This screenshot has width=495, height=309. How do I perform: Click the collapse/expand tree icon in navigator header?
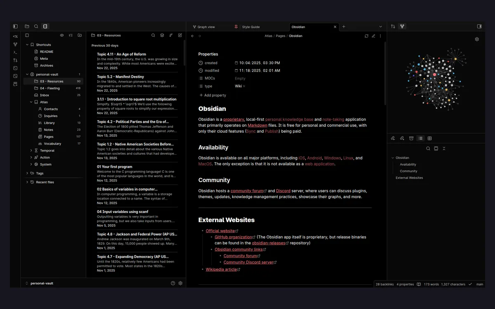(71, 35)
